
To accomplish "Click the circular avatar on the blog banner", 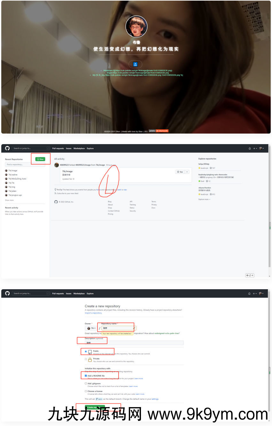I will coord(136,27).
